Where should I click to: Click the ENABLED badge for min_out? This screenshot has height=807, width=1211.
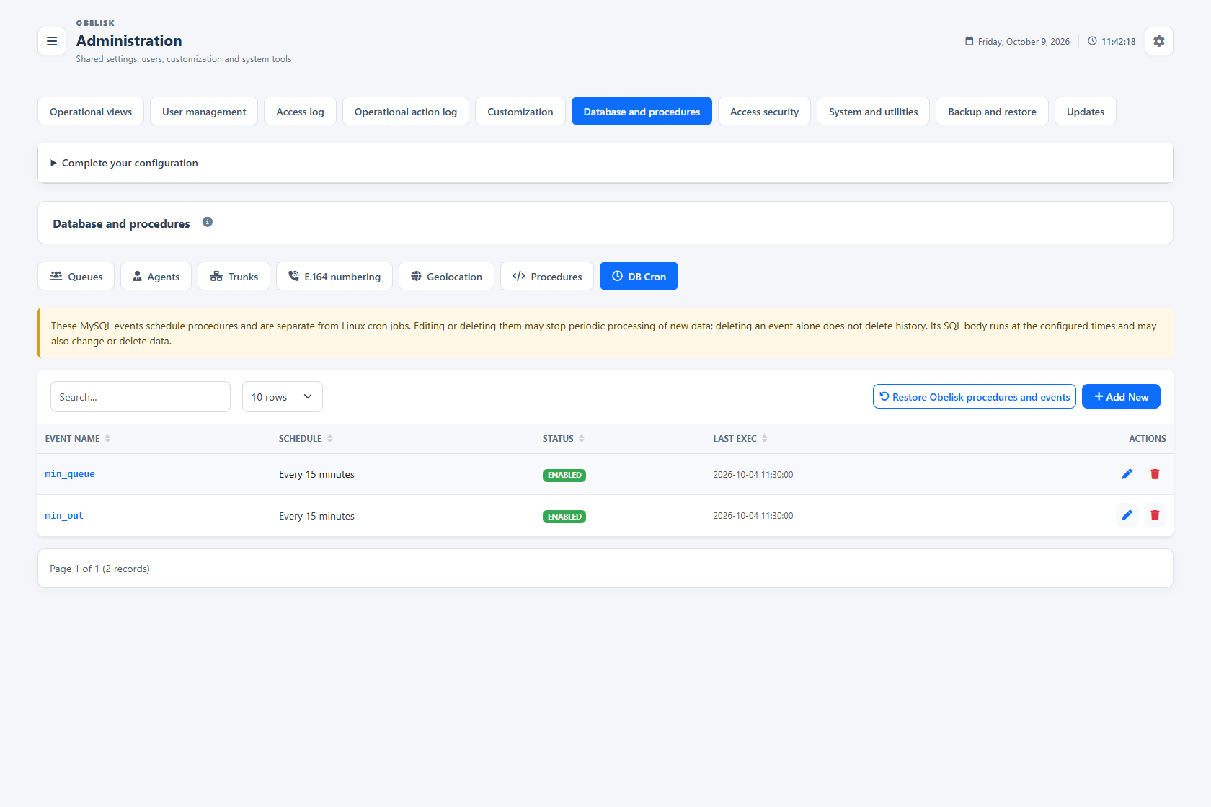tap(564, 517)
